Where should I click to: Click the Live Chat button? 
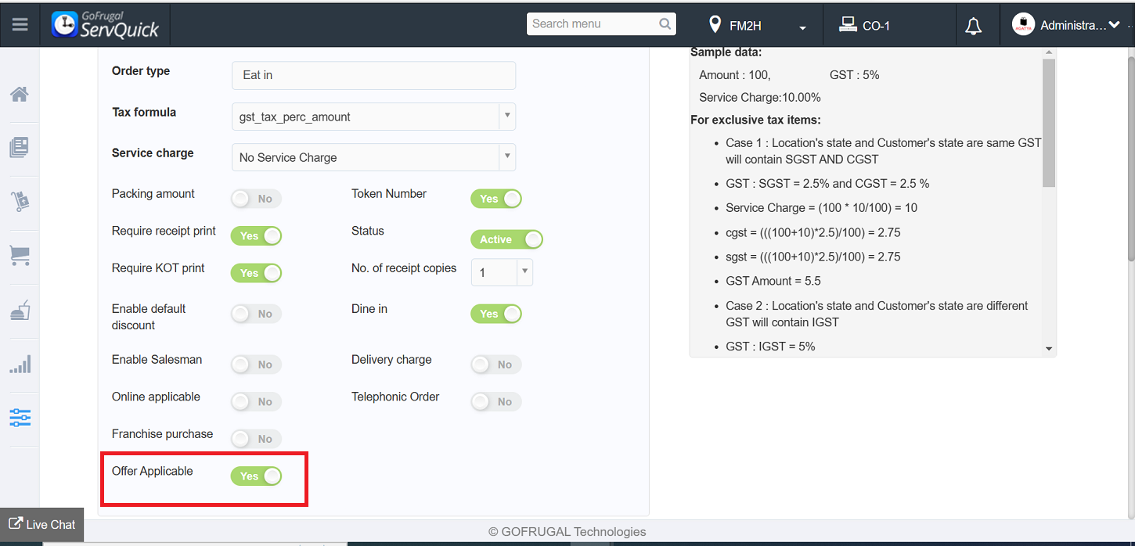tap(42, 524)
